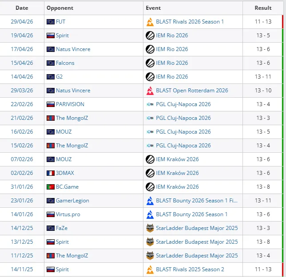This screenshot has width=286, height=277.
Task: Open the PARIVISION team link
Action: click(70, 104)
